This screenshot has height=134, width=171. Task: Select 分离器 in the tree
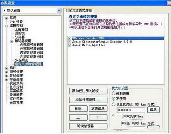pyautogui.click(x=20, y=37)
